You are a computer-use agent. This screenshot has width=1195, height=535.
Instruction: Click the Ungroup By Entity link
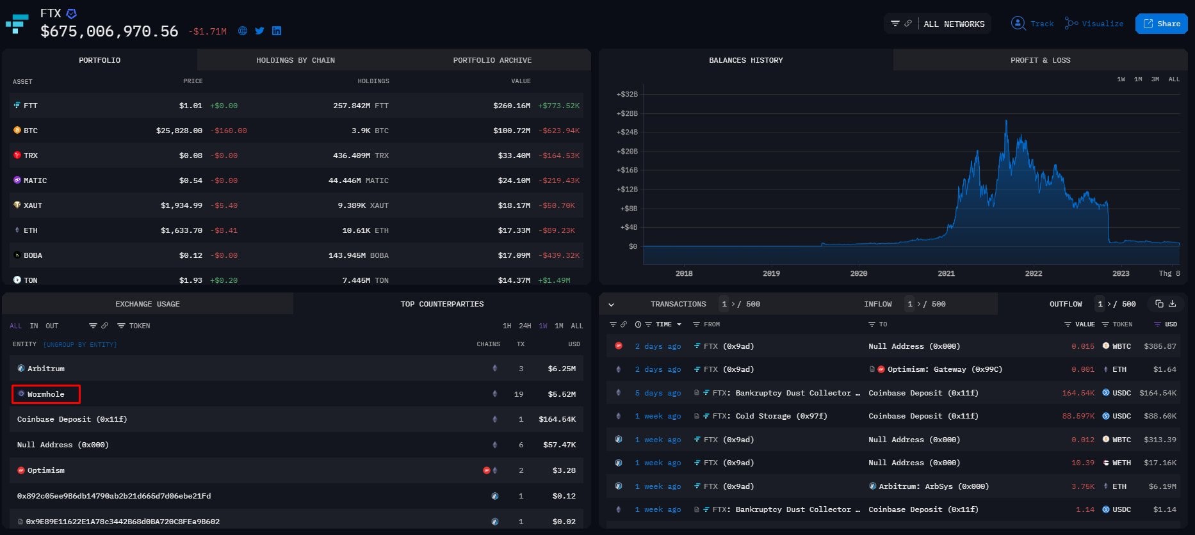pos(80,344)
